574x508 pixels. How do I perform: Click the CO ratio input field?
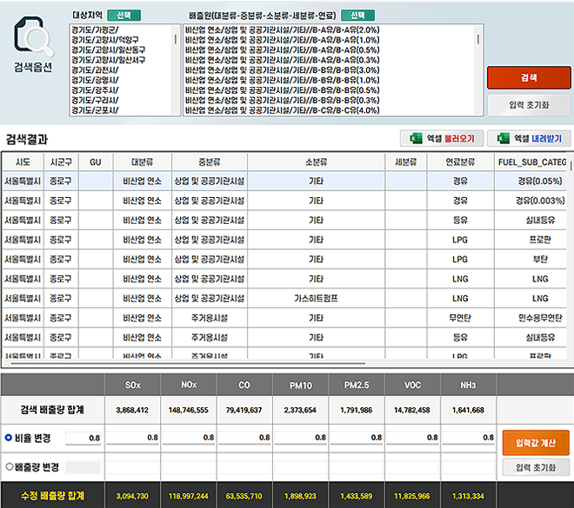pyautogui.click(x=244, y=438)
